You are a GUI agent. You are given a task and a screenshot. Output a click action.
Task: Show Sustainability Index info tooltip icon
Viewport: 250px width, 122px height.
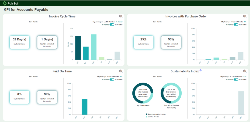pyautogui.click(x=201, y=70)
